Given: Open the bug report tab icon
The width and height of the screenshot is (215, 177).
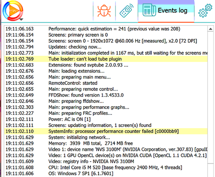Looking at the screenshot, I should click(104, 11).
